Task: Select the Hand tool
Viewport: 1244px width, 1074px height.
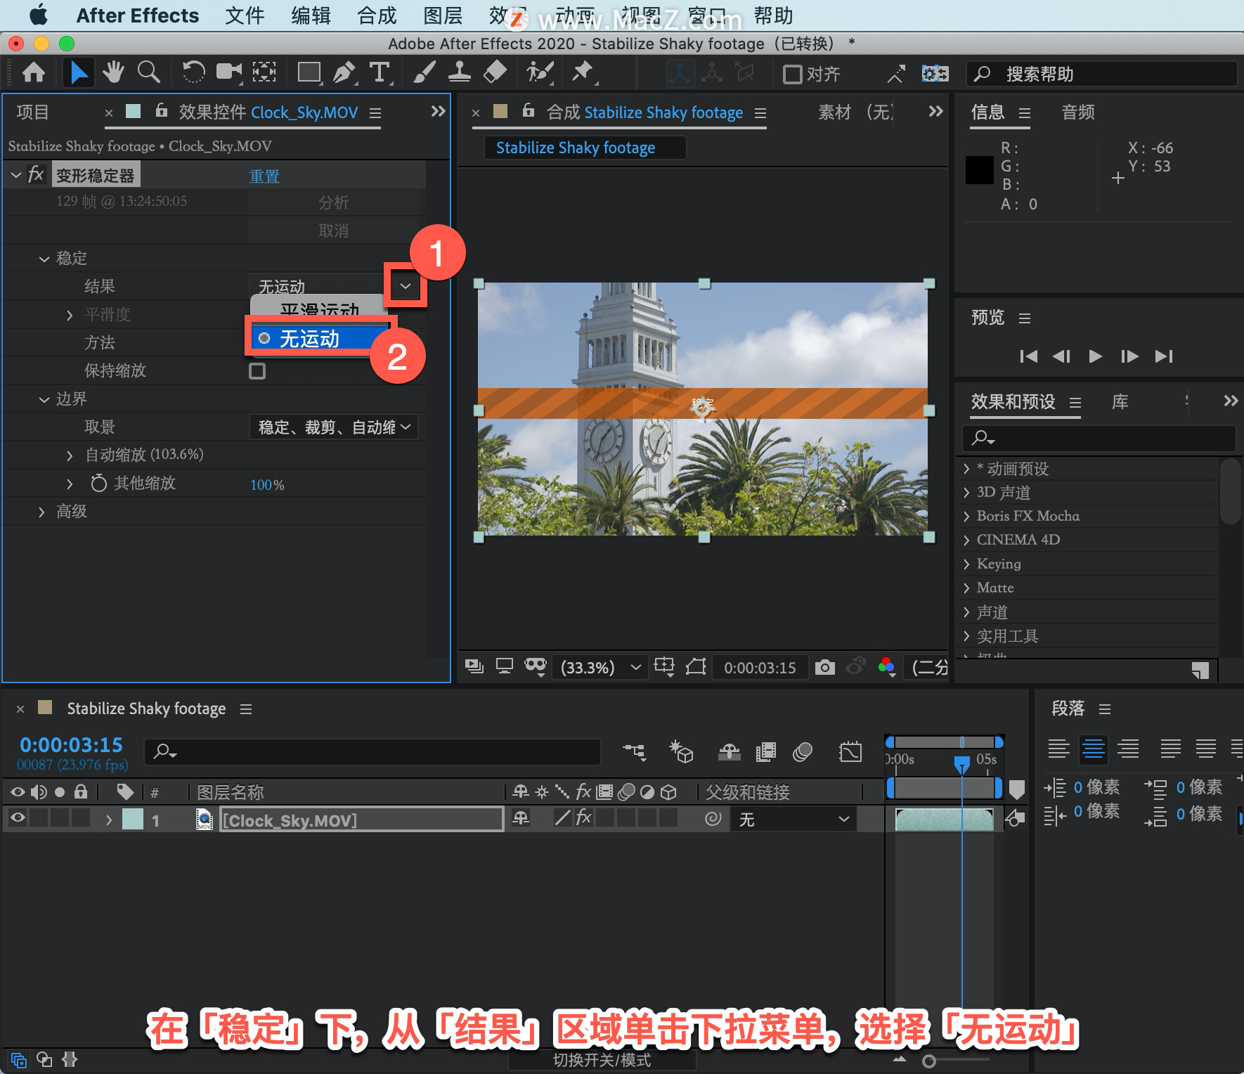Action: [113, 73]
